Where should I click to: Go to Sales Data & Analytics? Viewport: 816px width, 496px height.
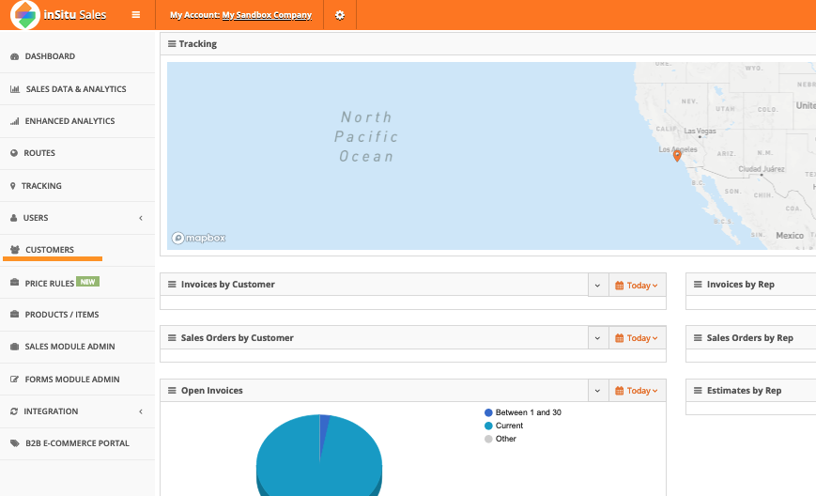click(x=75, y=89)
